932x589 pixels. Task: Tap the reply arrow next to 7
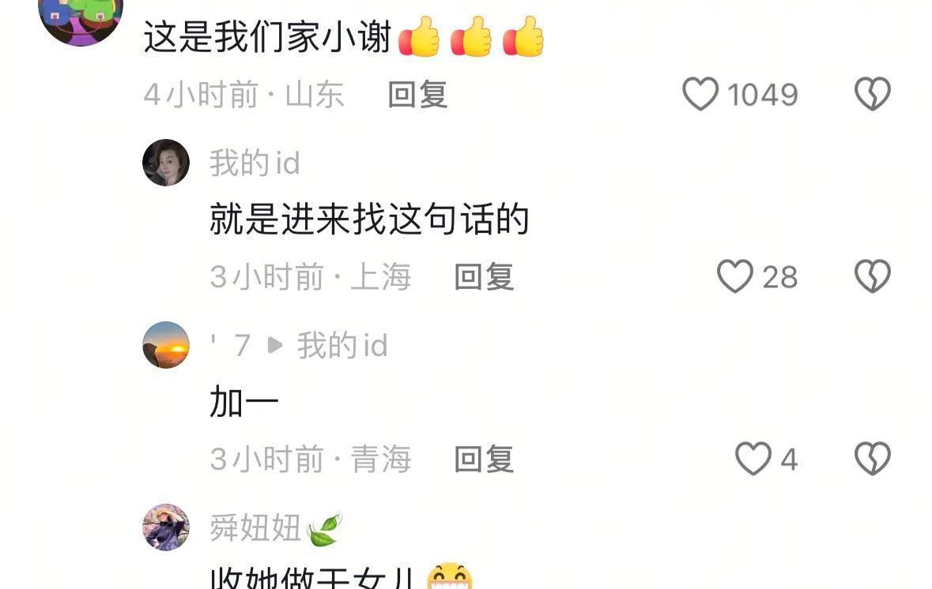pyautogui.click(x=274, y=345)
